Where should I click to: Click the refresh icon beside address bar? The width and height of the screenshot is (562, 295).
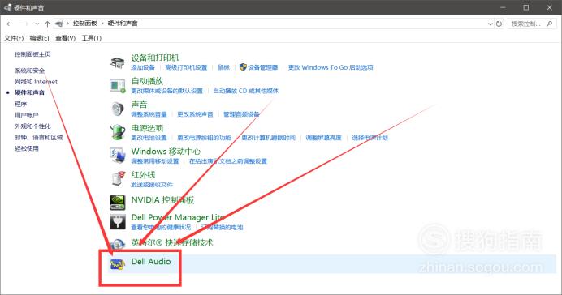[499, 24]
